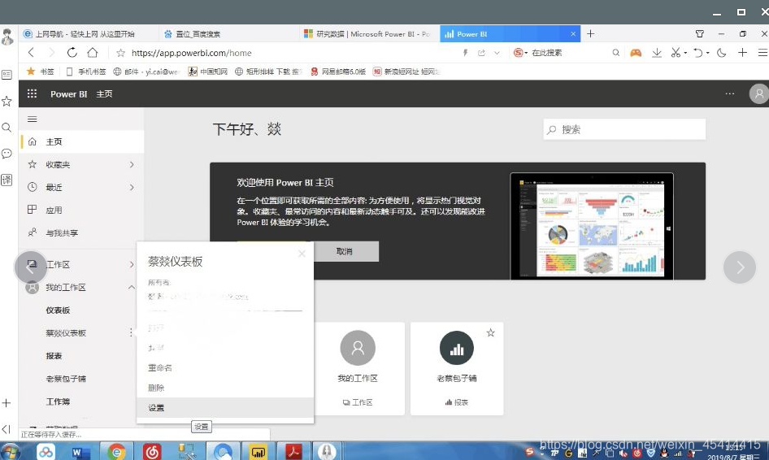Open the 书签 bookmarks button
The height and width of the screenshot is (460, 769).
coord(40,72)
